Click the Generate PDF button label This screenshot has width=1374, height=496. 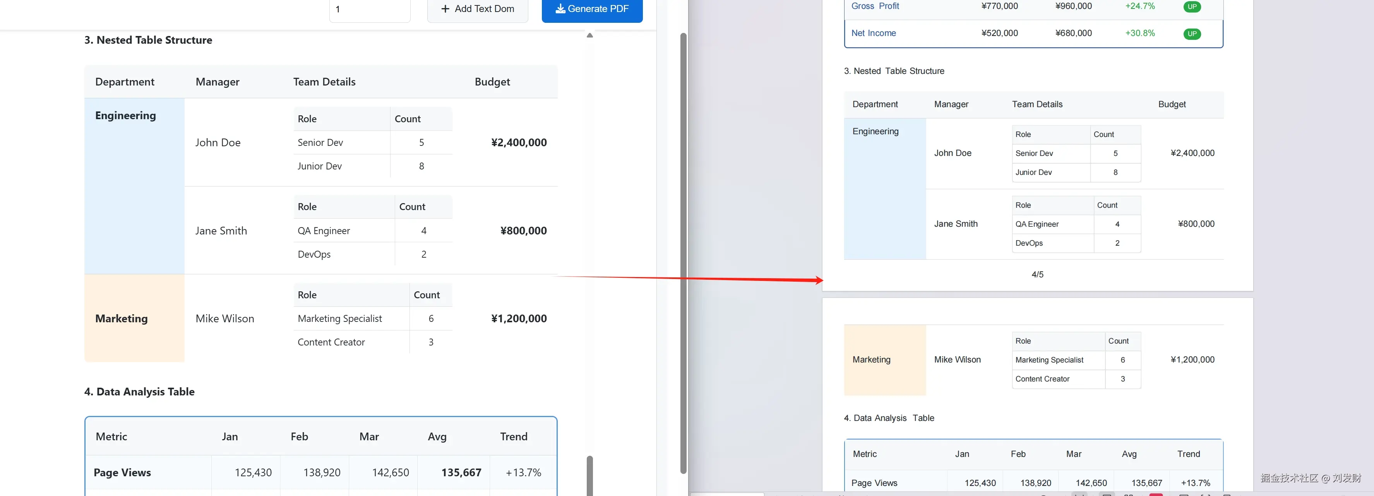coord(598,9)
